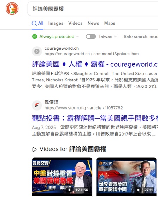Viewport: 158px width, 197px height.
Task: Click the play triangle icon beside Videos for
Action: 34,149
